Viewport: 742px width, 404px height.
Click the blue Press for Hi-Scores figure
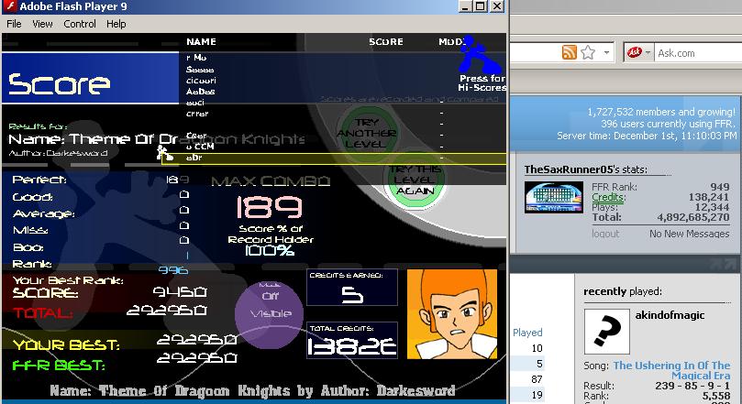(x=480, y=55)
